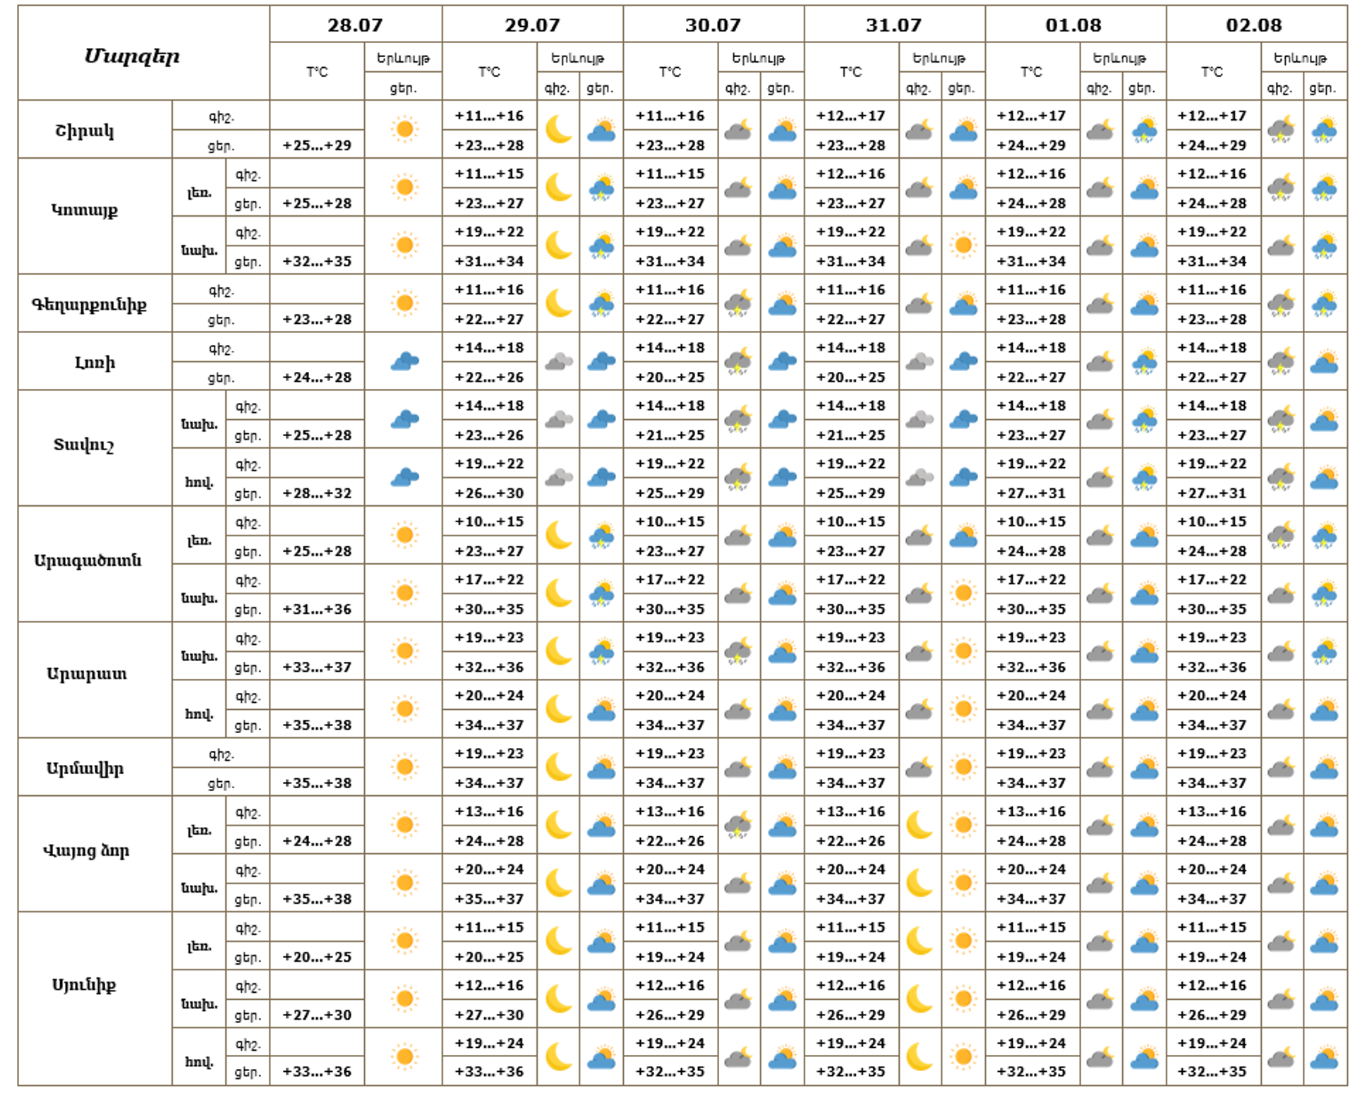Select the 28.07 date column header
This screenshot has width=1355, height=1093.
[355, 25]
